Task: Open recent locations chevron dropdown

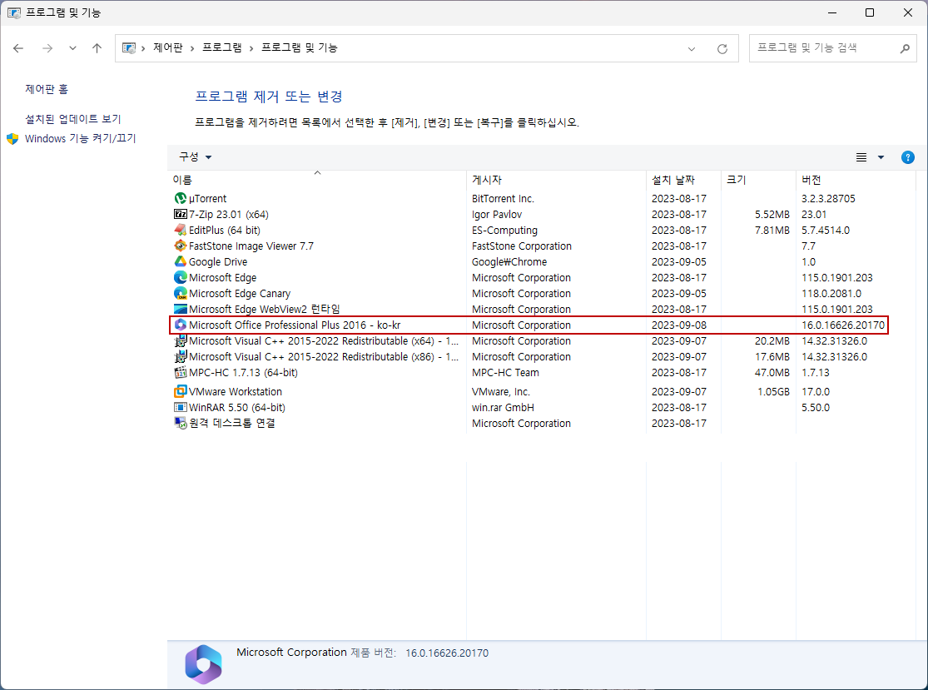Action: (x=72, y=48)
